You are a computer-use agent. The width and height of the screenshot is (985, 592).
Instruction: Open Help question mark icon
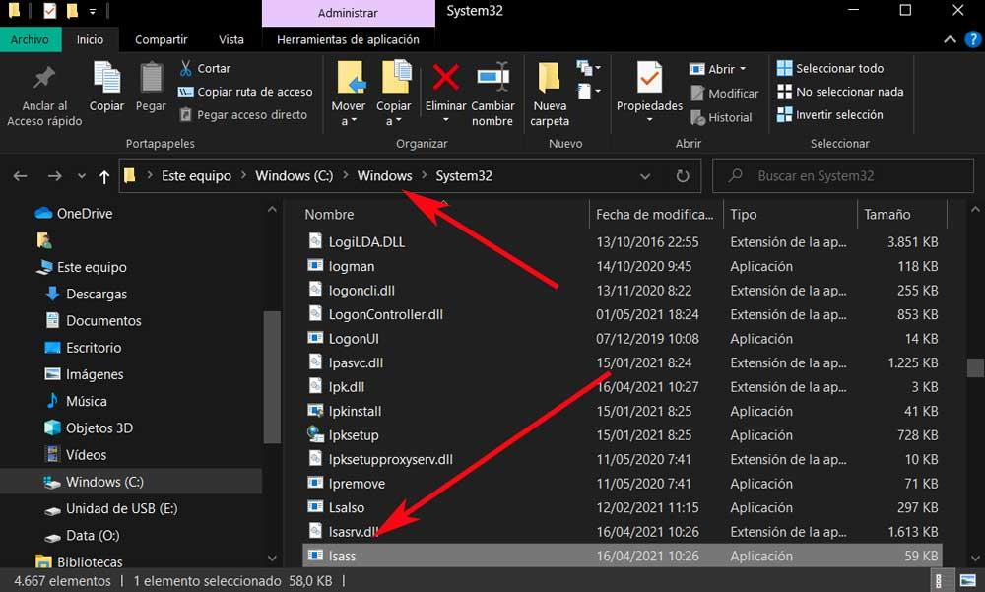pos(972,39)
